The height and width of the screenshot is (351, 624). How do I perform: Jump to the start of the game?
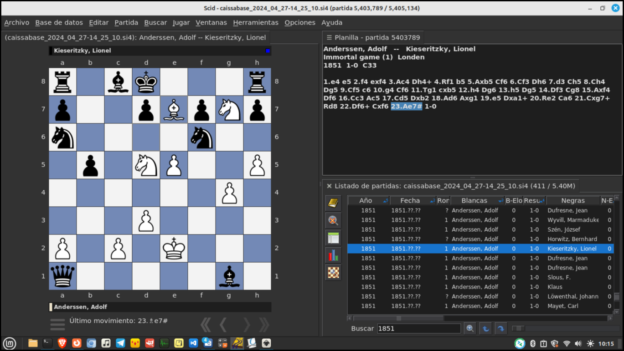206,325
